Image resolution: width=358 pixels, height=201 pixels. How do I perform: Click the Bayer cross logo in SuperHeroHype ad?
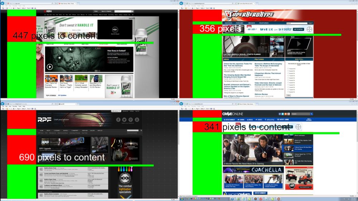[x=309, y=29]
